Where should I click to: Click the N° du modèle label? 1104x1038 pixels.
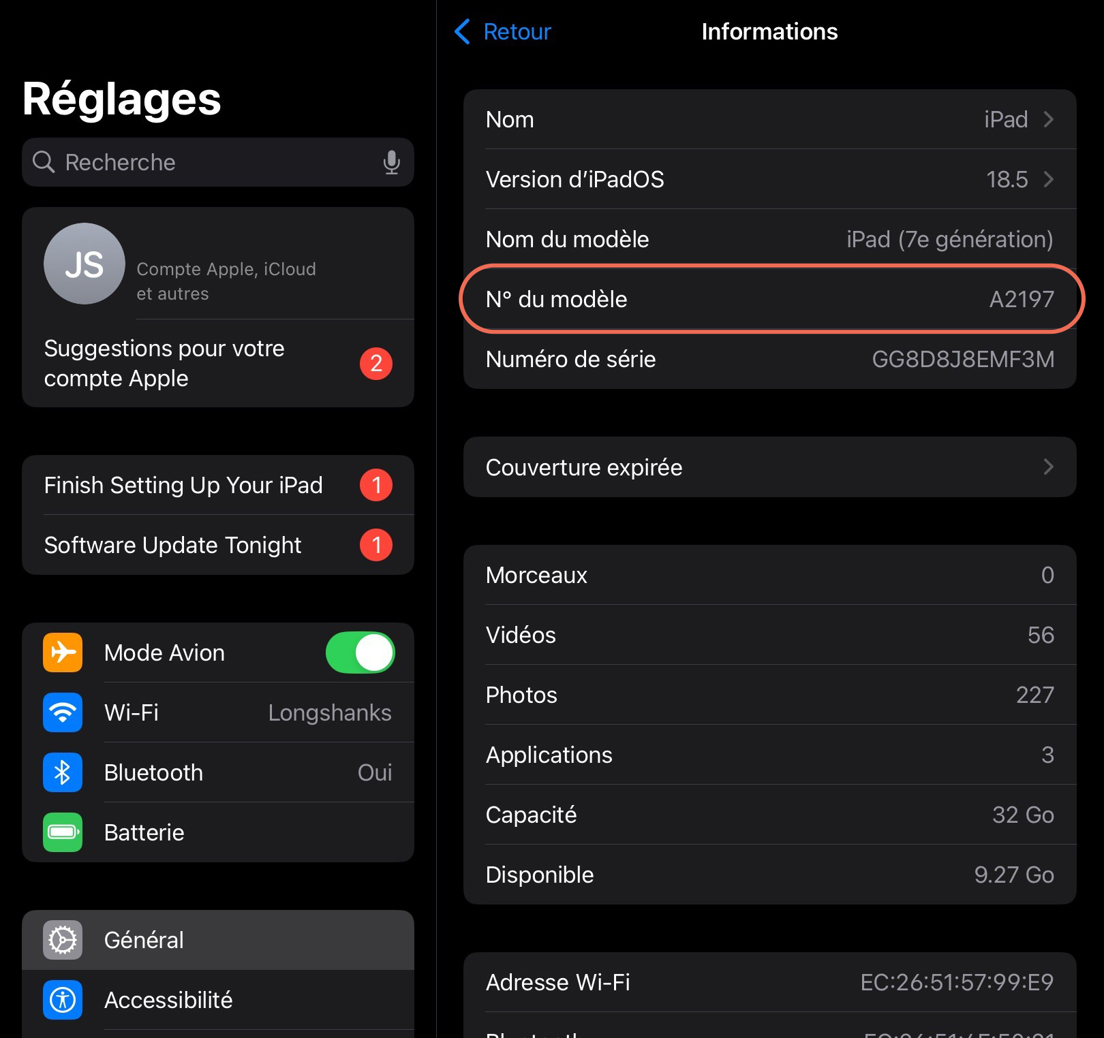point(556,299)
